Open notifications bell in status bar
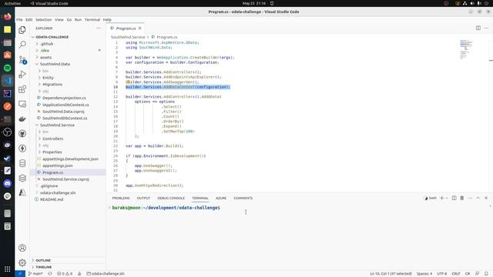The height and width of the screenshot is (277, 493). point(486,274)
